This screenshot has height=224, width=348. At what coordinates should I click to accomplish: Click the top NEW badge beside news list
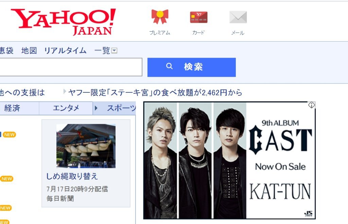9,134
